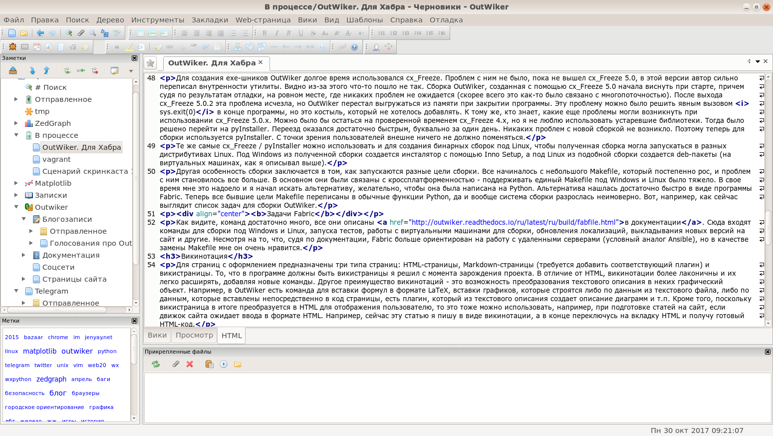This screenshot has height=436, width=773.
Task: Refresh the attached files list
Action: 156,364
